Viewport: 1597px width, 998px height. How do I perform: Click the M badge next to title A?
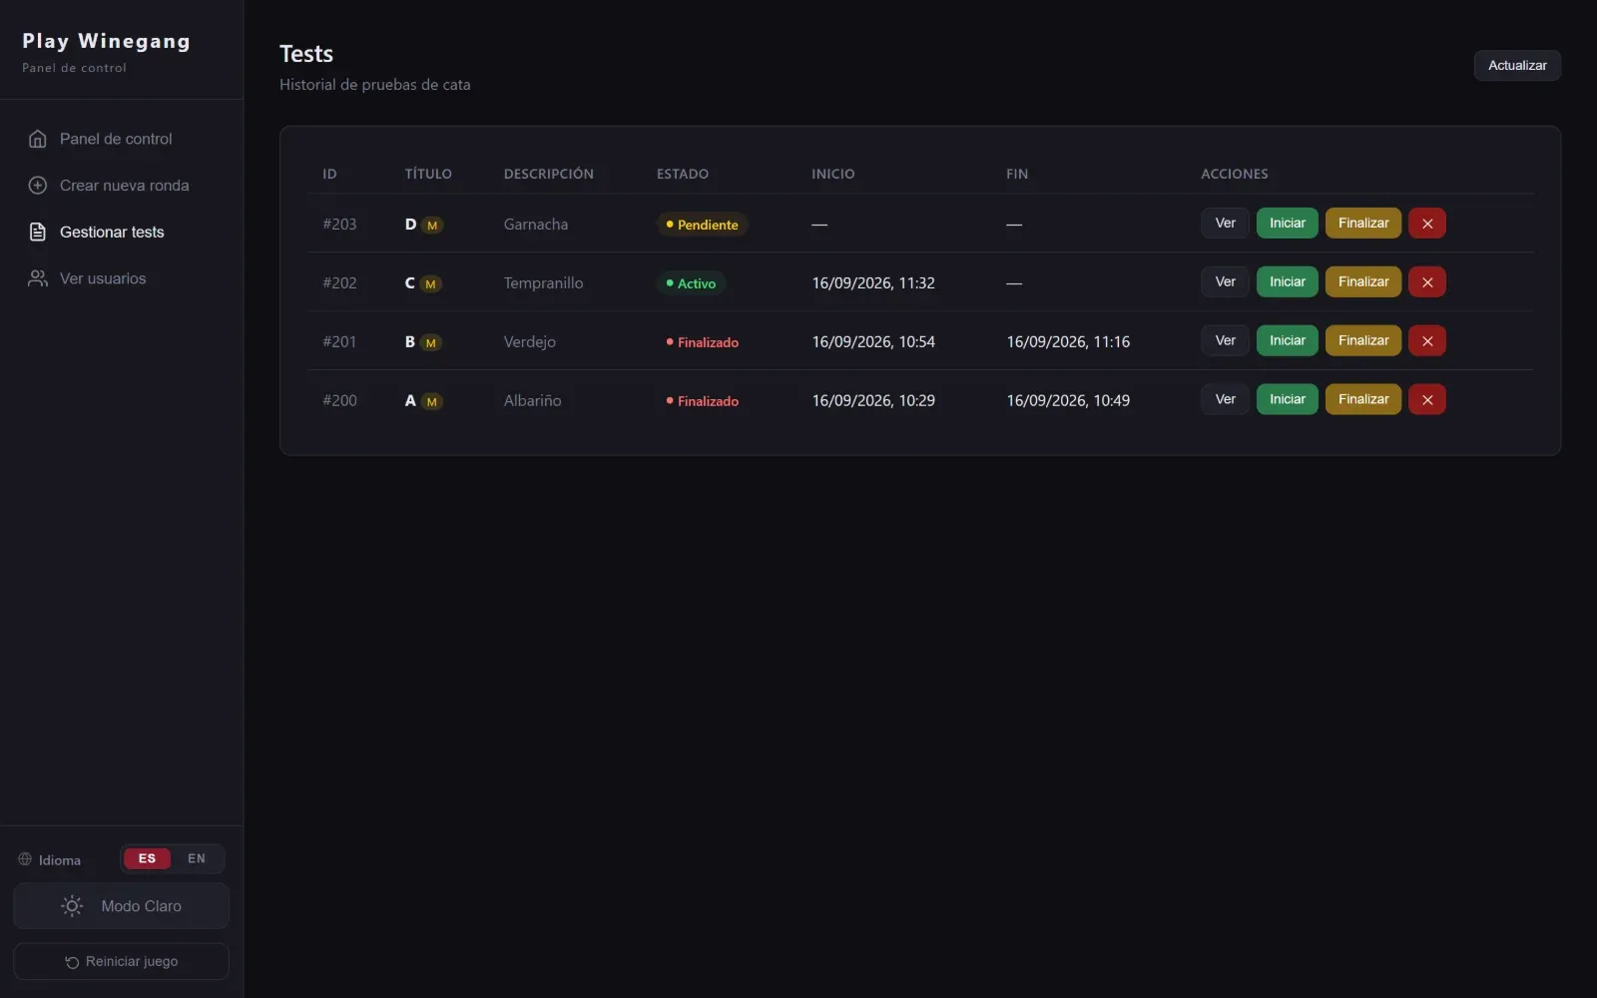point(431,402)
